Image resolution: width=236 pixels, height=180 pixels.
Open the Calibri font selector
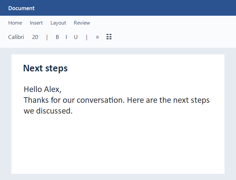coord(16,37)
